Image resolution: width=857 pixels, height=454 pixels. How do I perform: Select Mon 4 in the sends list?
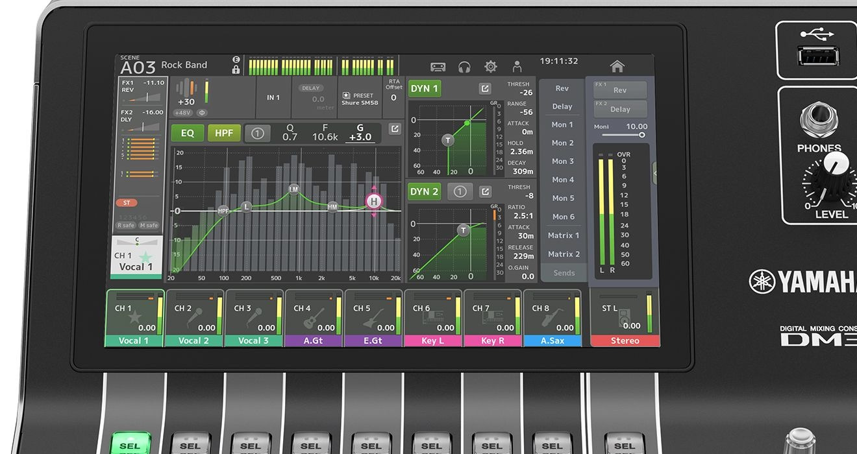click(562, 180)
